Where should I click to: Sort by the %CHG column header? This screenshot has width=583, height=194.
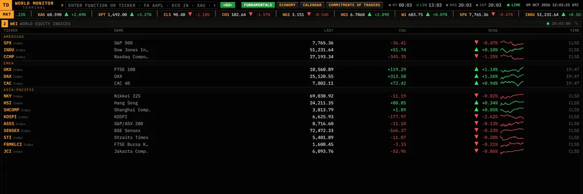point(493,30)
